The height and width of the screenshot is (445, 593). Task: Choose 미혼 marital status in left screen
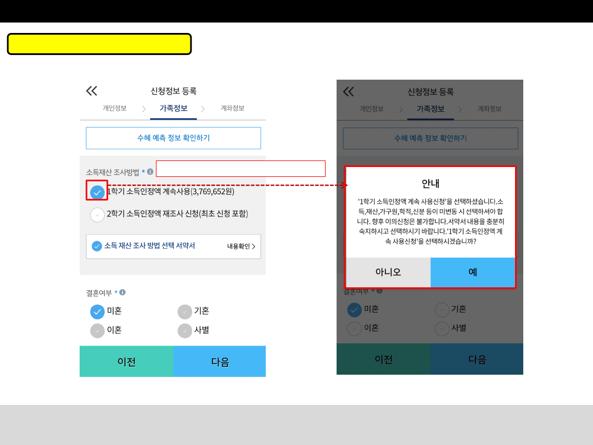(x=97, y=311)
